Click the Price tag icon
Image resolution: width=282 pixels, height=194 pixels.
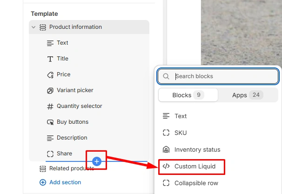[x=50, y=74]
